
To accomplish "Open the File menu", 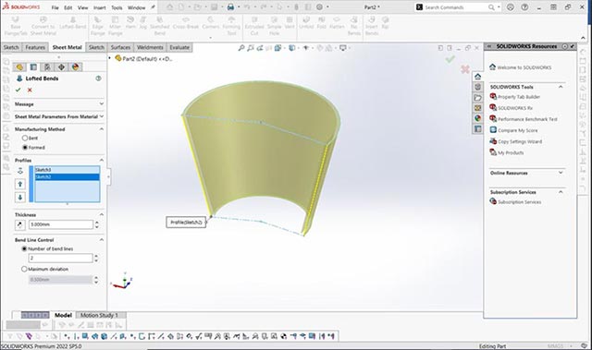I will tap(55, 7).
